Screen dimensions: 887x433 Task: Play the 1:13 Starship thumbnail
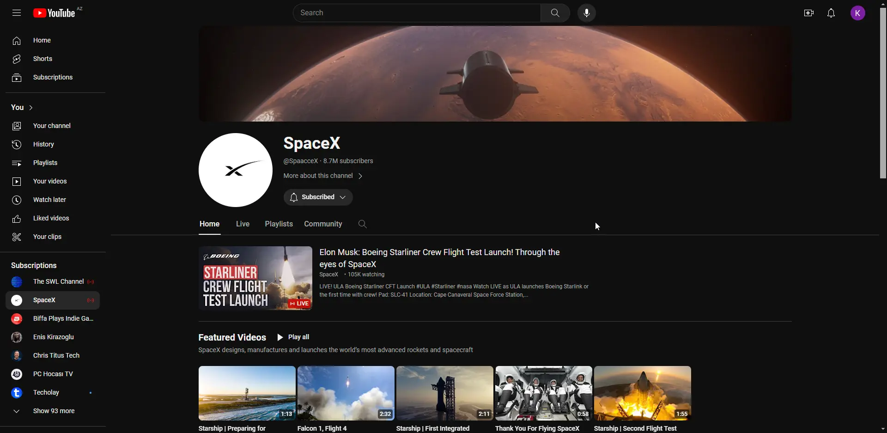247,393
